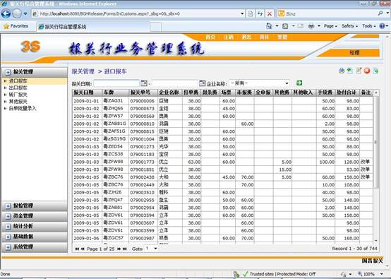Go to next page pager icon
The image size is (391, 279).
point(119,249)
